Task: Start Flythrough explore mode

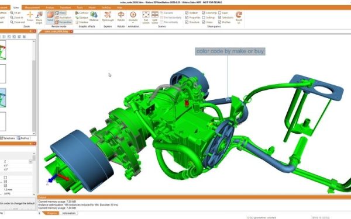Action: (x=108, y=16)
